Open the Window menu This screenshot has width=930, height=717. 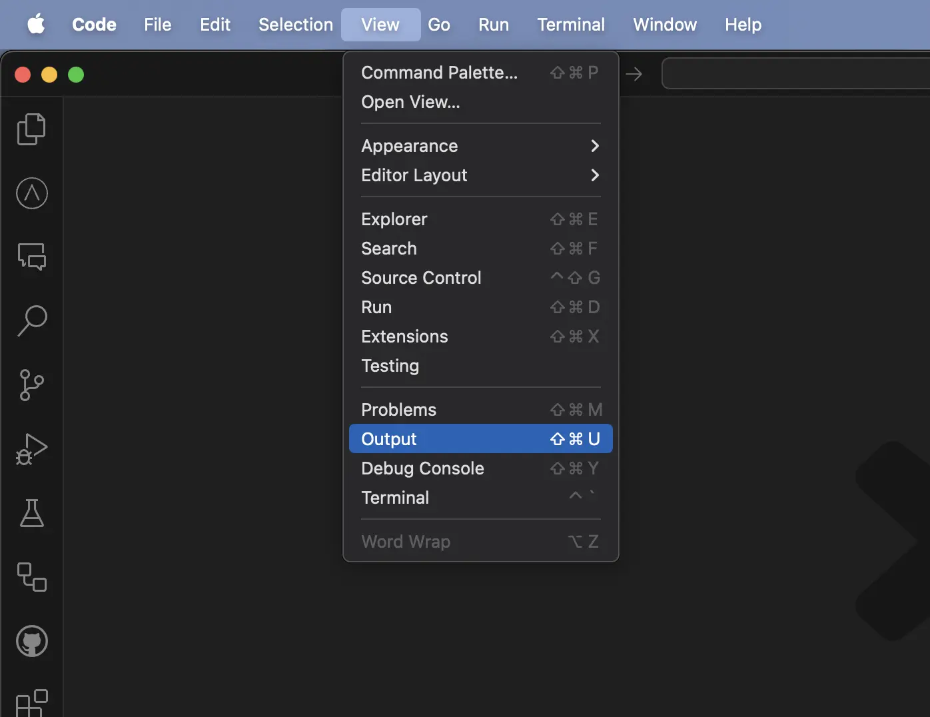665,25
